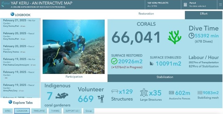Click the calendar icon beside Period
Image resolution: width=223 pixels, height=114 pixels.
185,5
